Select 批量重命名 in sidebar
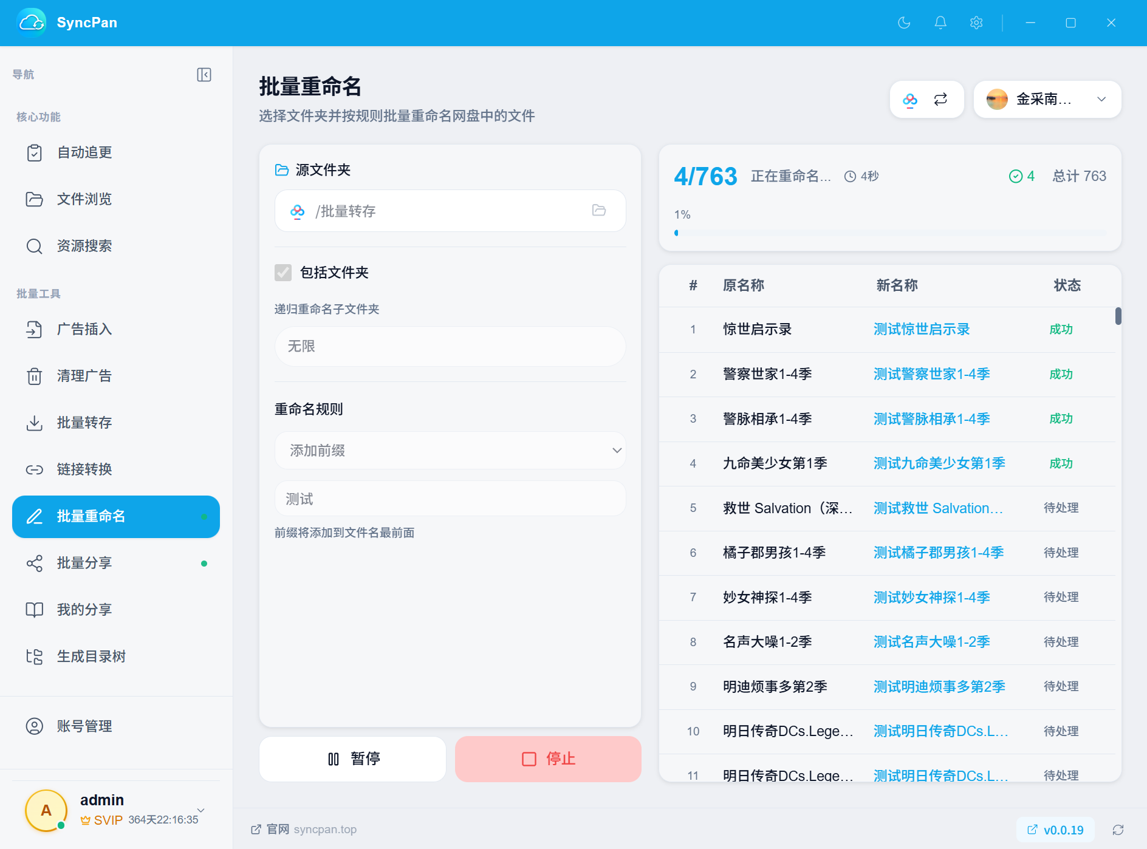This screenshot has height=849, width=1147. point(116,517)
